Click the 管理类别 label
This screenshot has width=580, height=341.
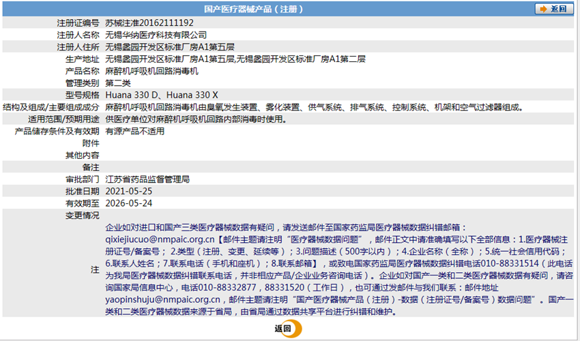(82, 83)
